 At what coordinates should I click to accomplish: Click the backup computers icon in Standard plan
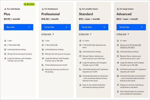80,76
